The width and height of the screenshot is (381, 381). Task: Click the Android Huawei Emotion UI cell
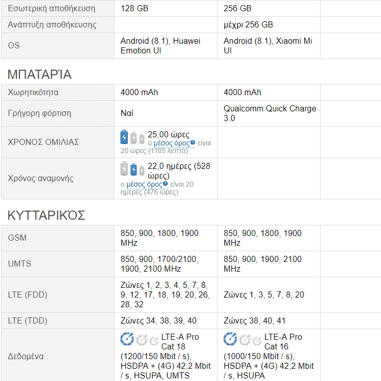166,46
